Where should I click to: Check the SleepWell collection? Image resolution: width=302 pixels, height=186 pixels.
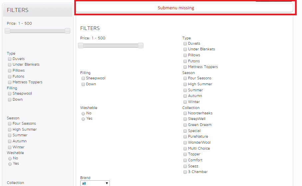click(x=185, y=119)
